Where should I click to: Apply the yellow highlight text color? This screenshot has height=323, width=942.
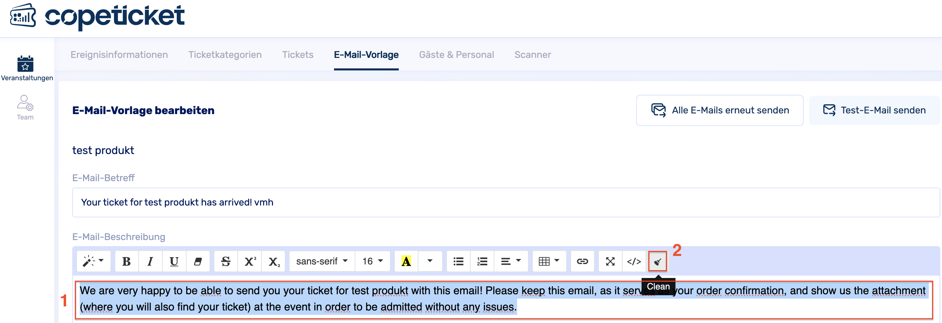pos(406,261)
